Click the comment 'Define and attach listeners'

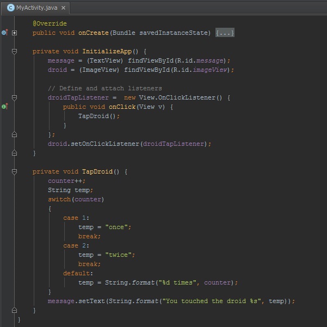(x=104, y=88)
